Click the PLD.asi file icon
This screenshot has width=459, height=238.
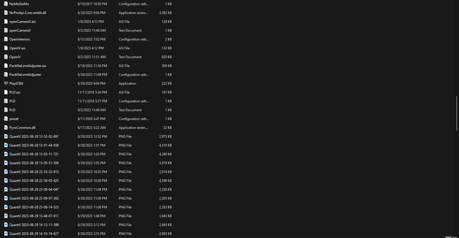point(6,92)
